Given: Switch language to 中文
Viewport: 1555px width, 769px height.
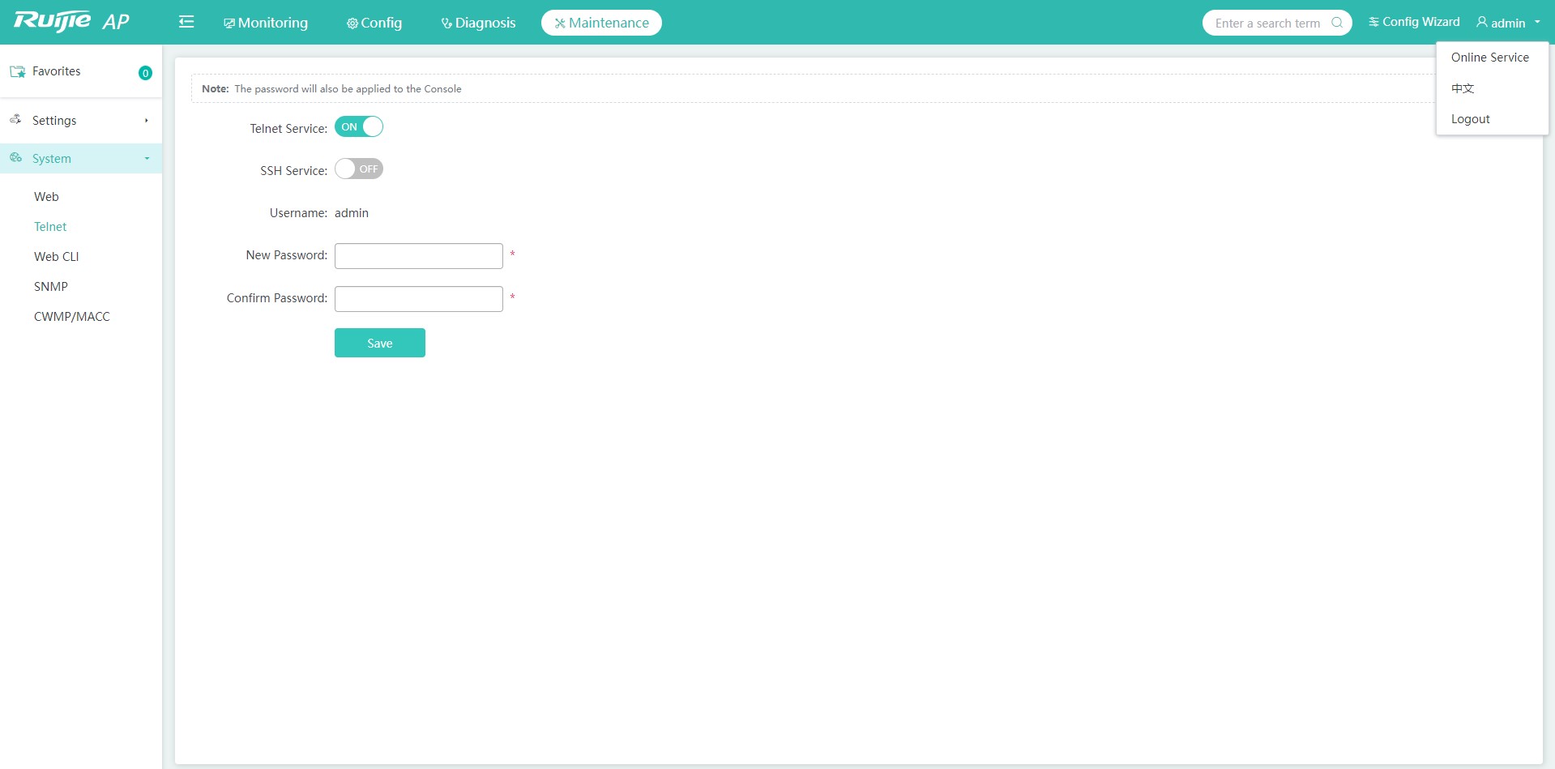Looking at the screenshot, I should (x=1463, y=88).
